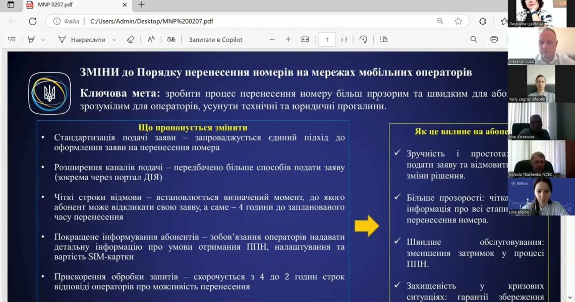Screen dimensions: 575x302
Task: Rotate the PDF page
Action: [x=363, y=39]
